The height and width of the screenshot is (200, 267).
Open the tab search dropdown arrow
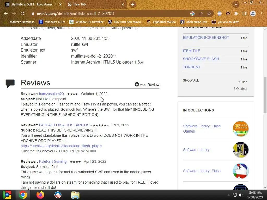[x=236, y=4]
